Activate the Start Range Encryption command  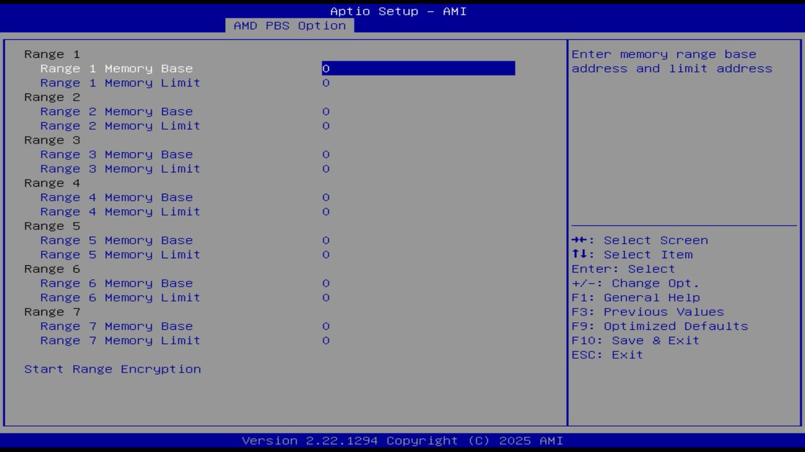click(112, 369)
